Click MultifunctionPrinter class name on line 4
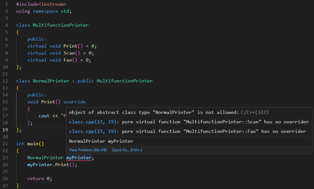This screenshot has width=314, height=189. coord(61,25)
